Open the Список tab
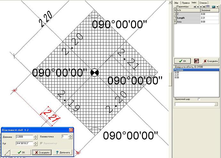The width and height of the screenshot is (221, 158). (x=203, y=3)
